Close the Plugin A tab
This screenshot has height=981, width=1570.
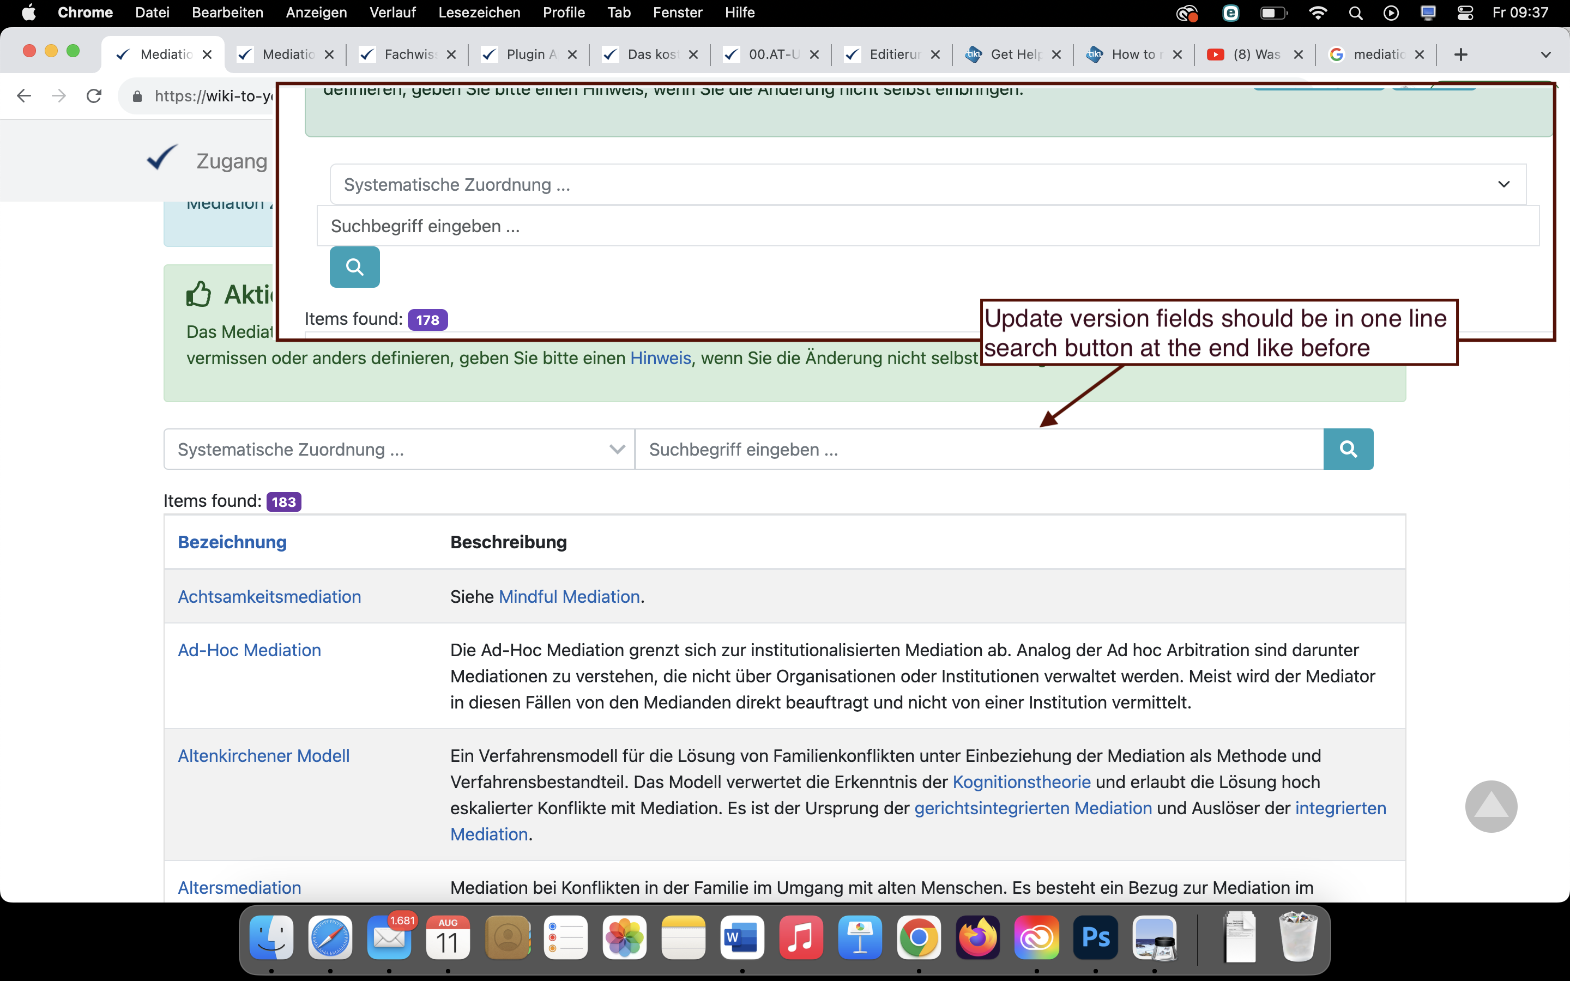click(x=572, y=55)
